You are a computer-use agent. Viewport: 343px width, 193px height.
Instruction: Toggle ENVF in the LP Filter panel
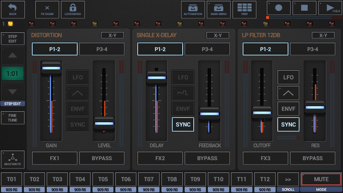click(x=288, y=109)
